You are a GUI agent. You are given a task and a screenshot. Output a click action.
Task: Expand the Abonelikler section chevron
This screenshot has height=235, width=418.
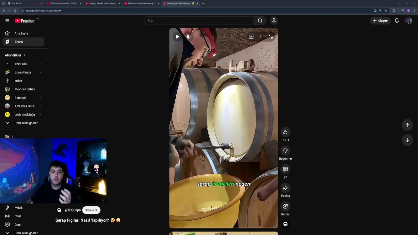[24, 55]
